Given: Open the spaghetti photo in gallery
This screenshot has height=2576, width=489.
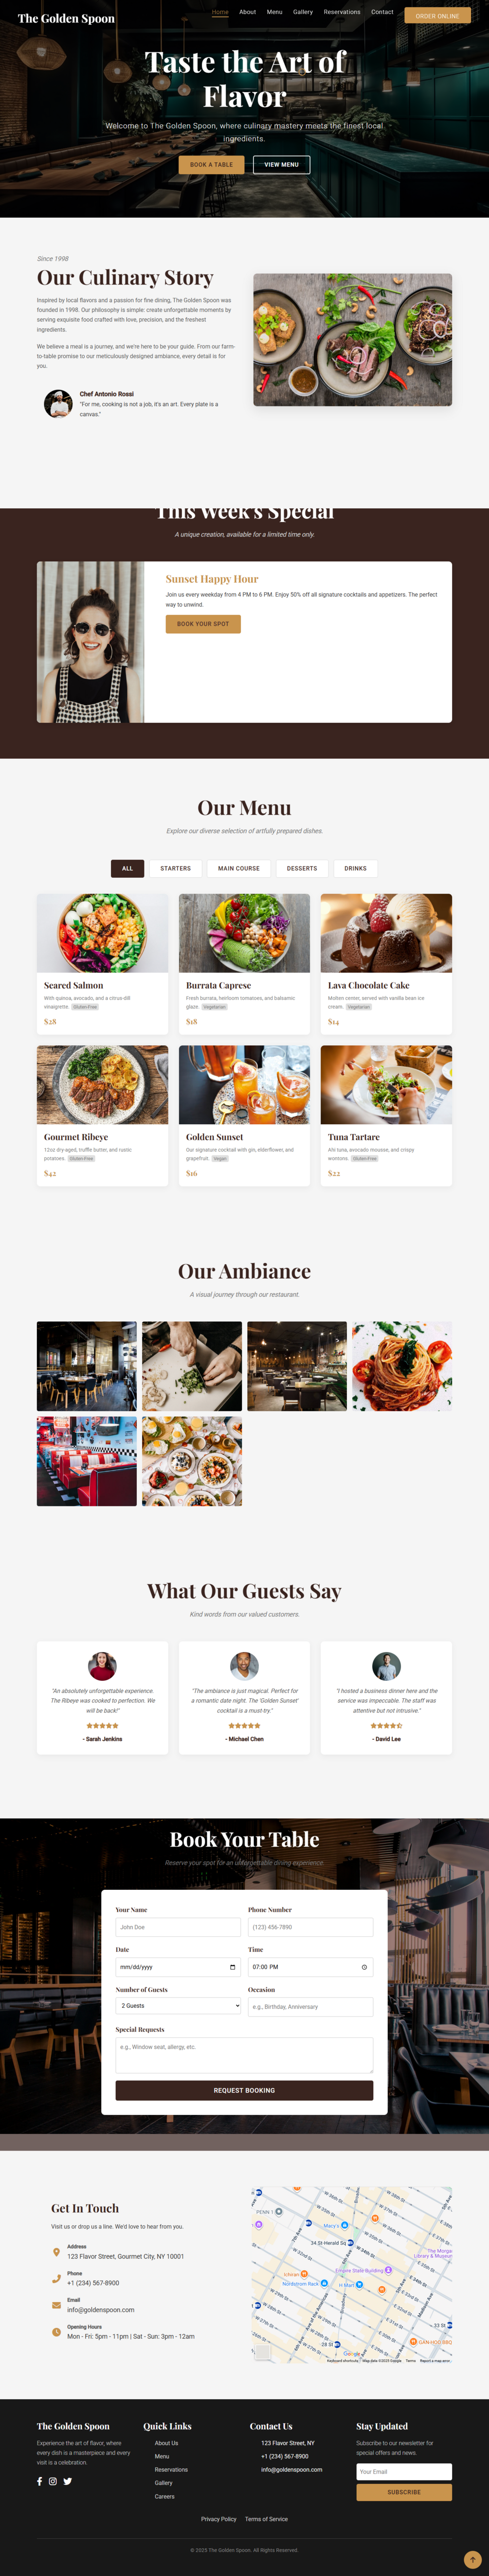Looking at the screenshot, I should tap(402, 1366).
